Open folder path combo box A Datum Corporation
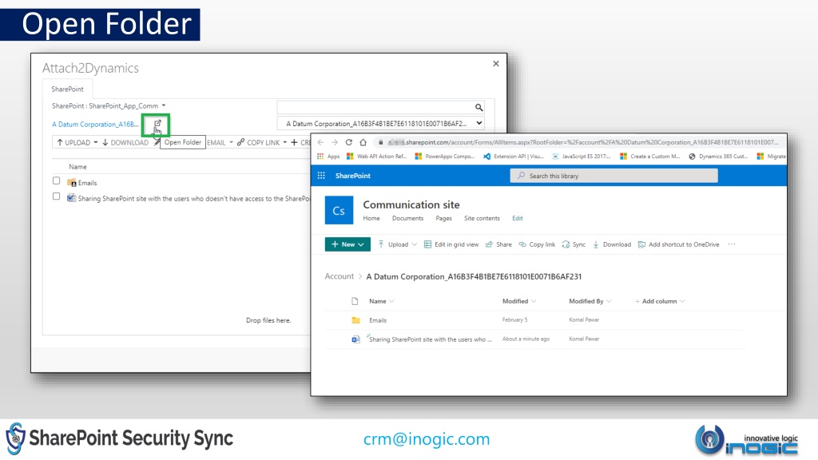818x460 pixels. [380, 124]
